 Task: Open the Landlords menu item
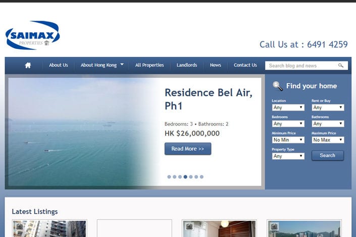187,65
